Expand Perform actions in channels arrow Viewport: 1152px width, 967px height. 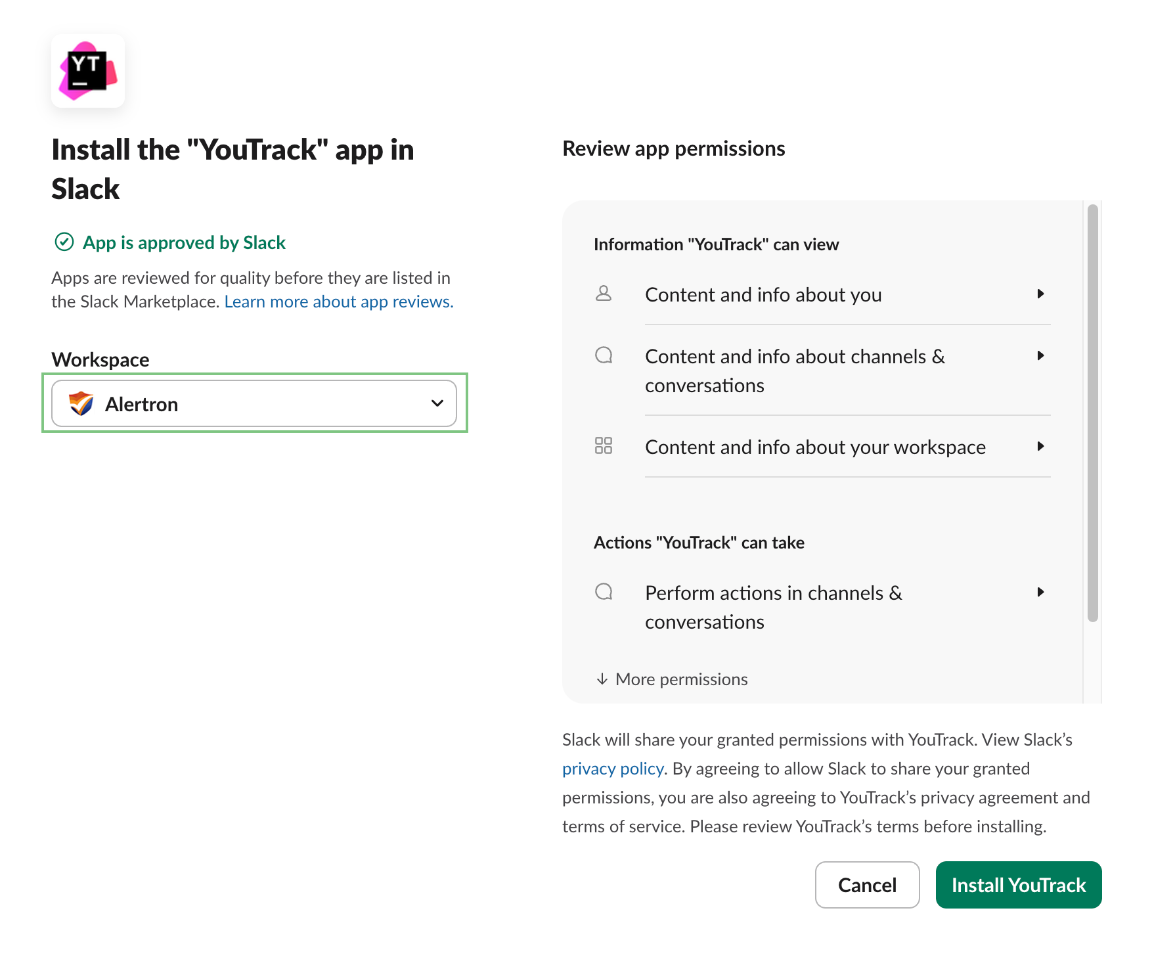pos(1040,592)
